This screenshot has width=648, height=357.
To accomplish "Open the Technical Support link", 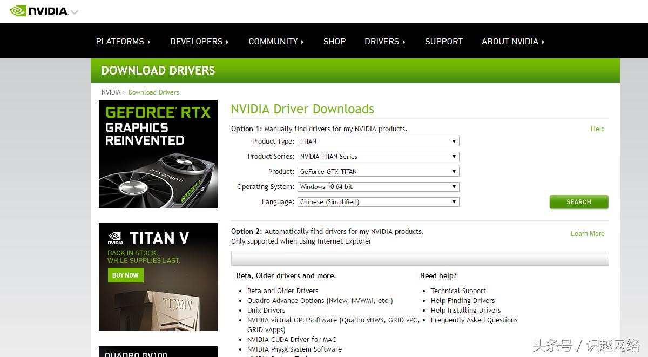I will [x=458, y=291].
